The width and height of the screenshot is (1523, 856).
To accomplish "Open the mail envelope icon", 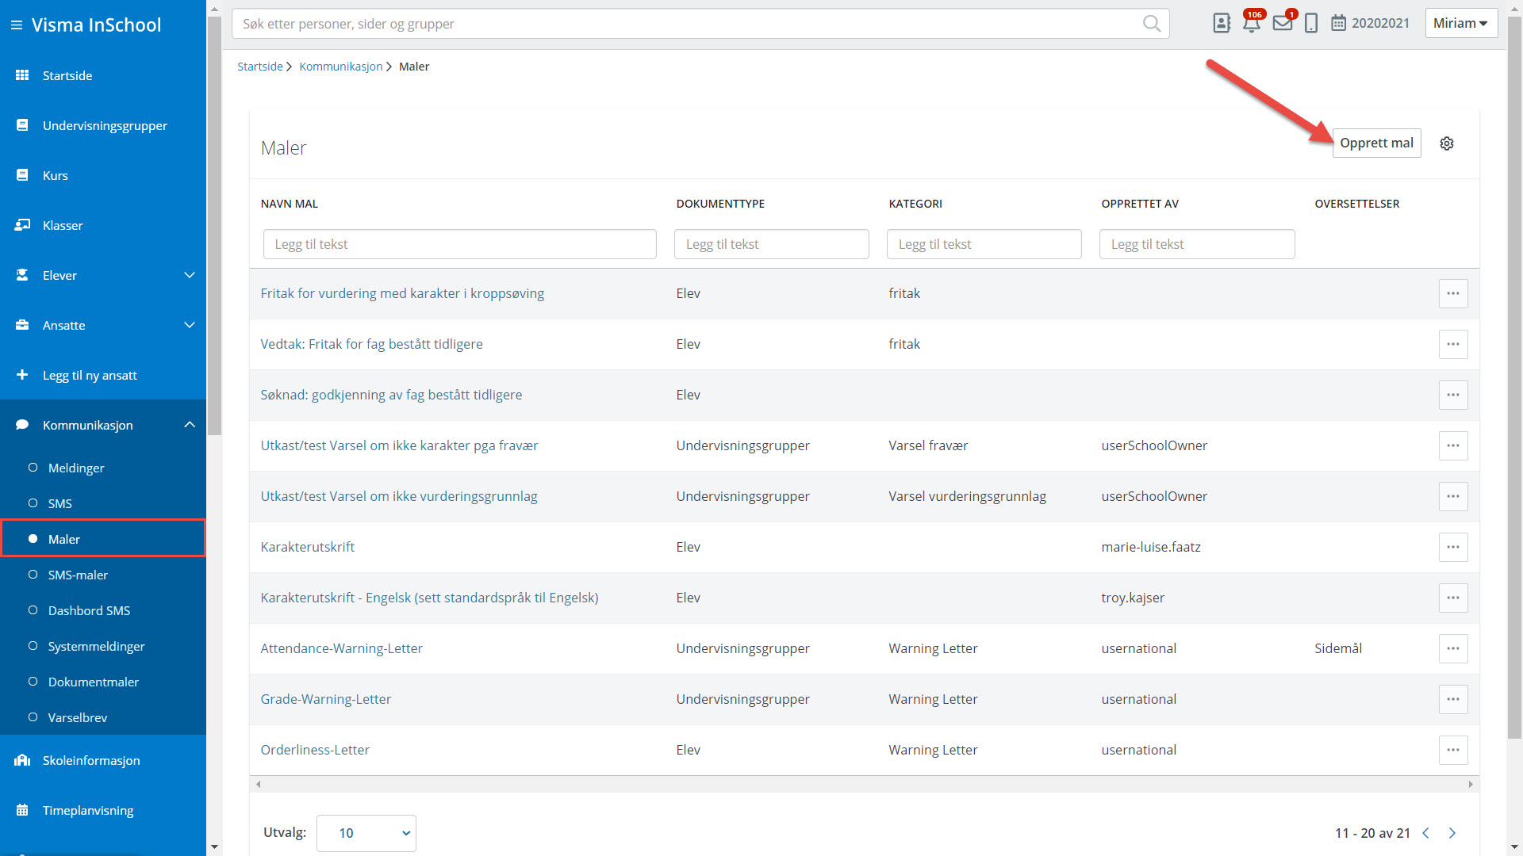I will pyautogui.click(x=1282, y=24).
